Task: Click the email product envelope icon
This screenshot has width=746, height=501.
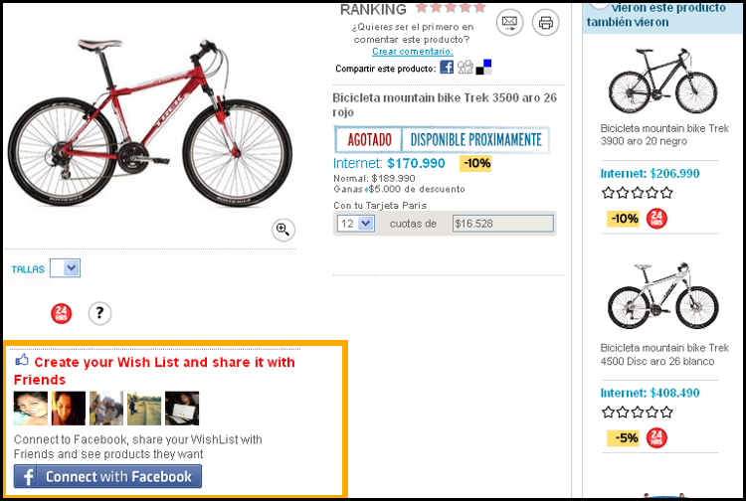Action: click(509, 22)
